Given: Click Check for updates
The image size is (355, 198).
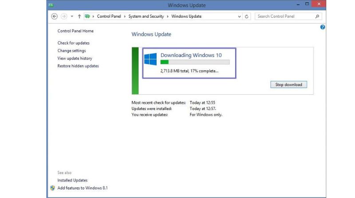Looking at the screenshot, I should (x=73, y=43).
